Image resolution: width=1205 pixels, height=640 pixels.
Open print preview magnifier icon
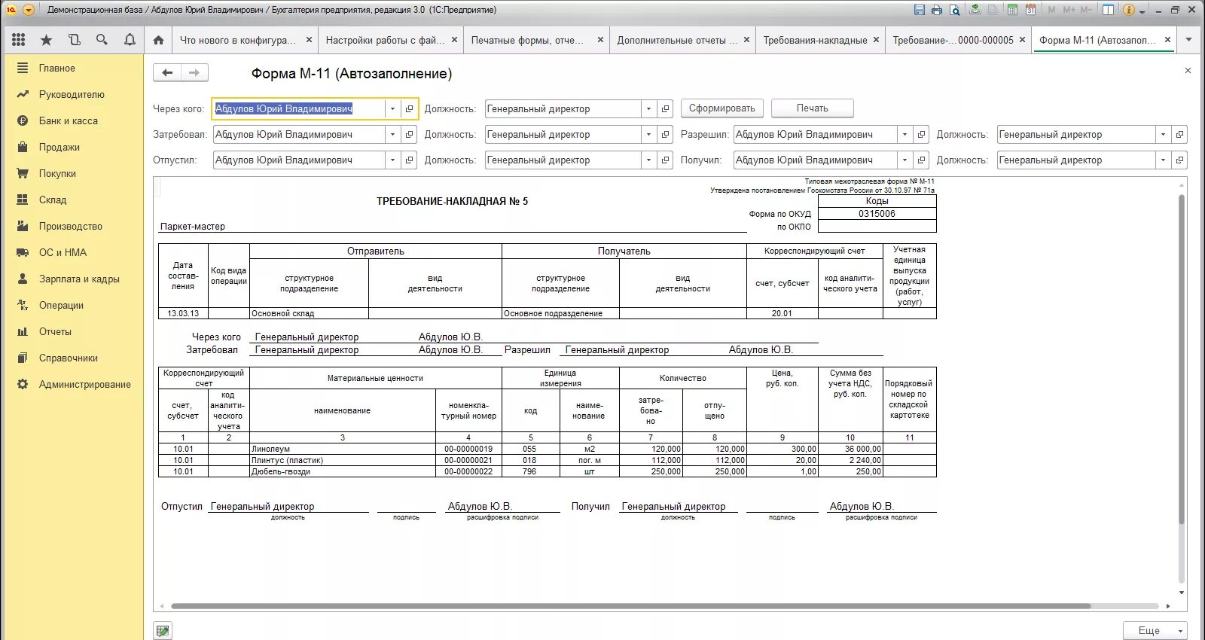(955, 10)
